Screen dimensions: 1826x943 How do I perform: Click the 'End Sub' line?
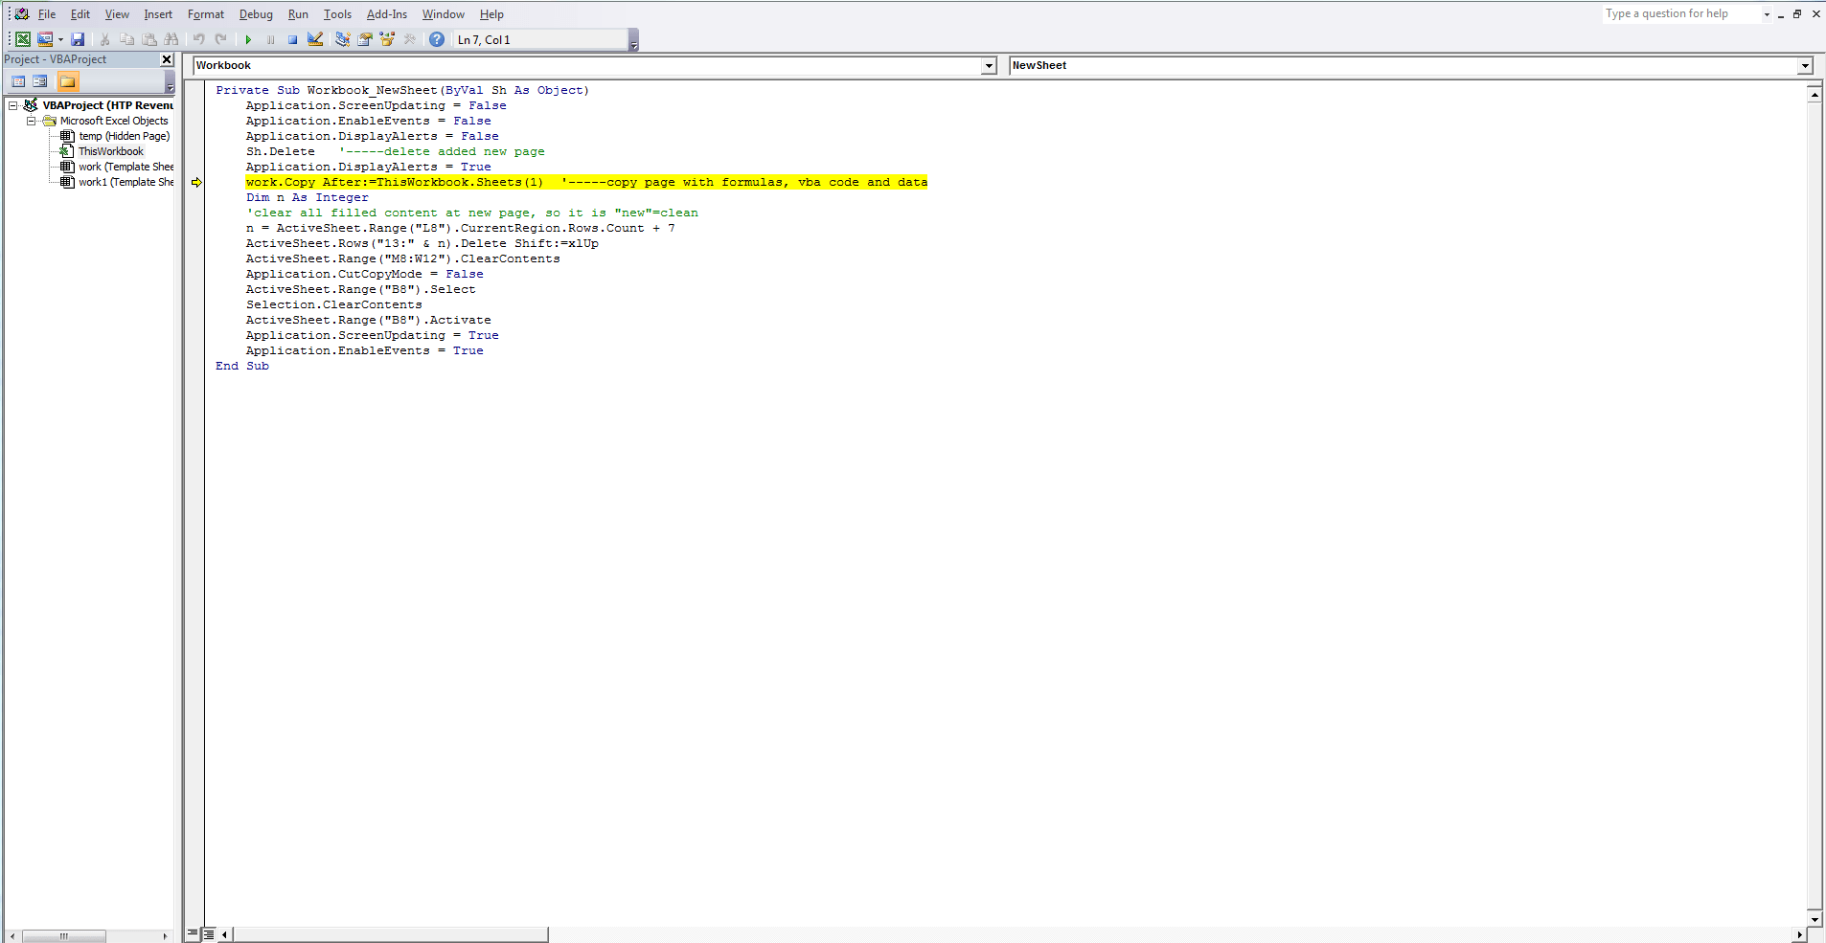pos(242,366)
